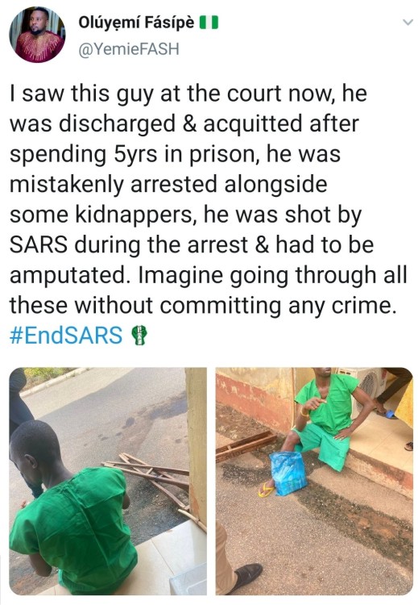This screenshot has height=605, width=418.
Task: Click the green fist emoji after hashtag
Action: [x=139, y=335]
